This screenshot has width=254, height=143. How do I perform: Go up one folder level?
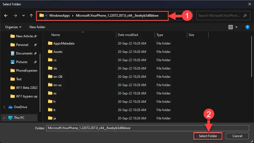31,16
